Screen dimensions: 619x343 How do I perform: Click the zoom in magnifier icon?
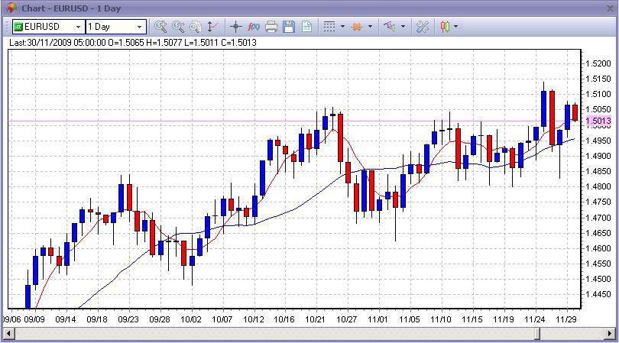click(x=160, y=27)
